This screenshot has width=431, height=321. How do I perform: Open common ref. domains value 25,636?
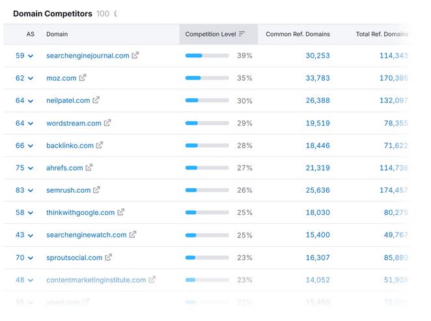318,190
